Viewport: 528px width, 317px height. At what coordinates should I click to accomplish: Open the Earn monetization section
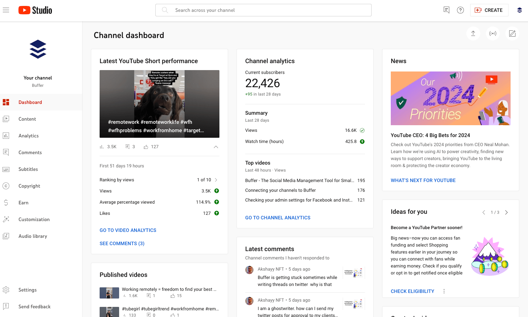pos(23,203)
